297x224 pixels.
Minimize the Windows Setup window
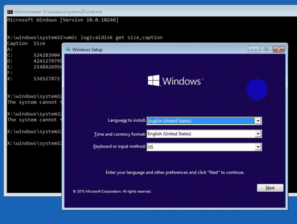[x=254, y=50]
